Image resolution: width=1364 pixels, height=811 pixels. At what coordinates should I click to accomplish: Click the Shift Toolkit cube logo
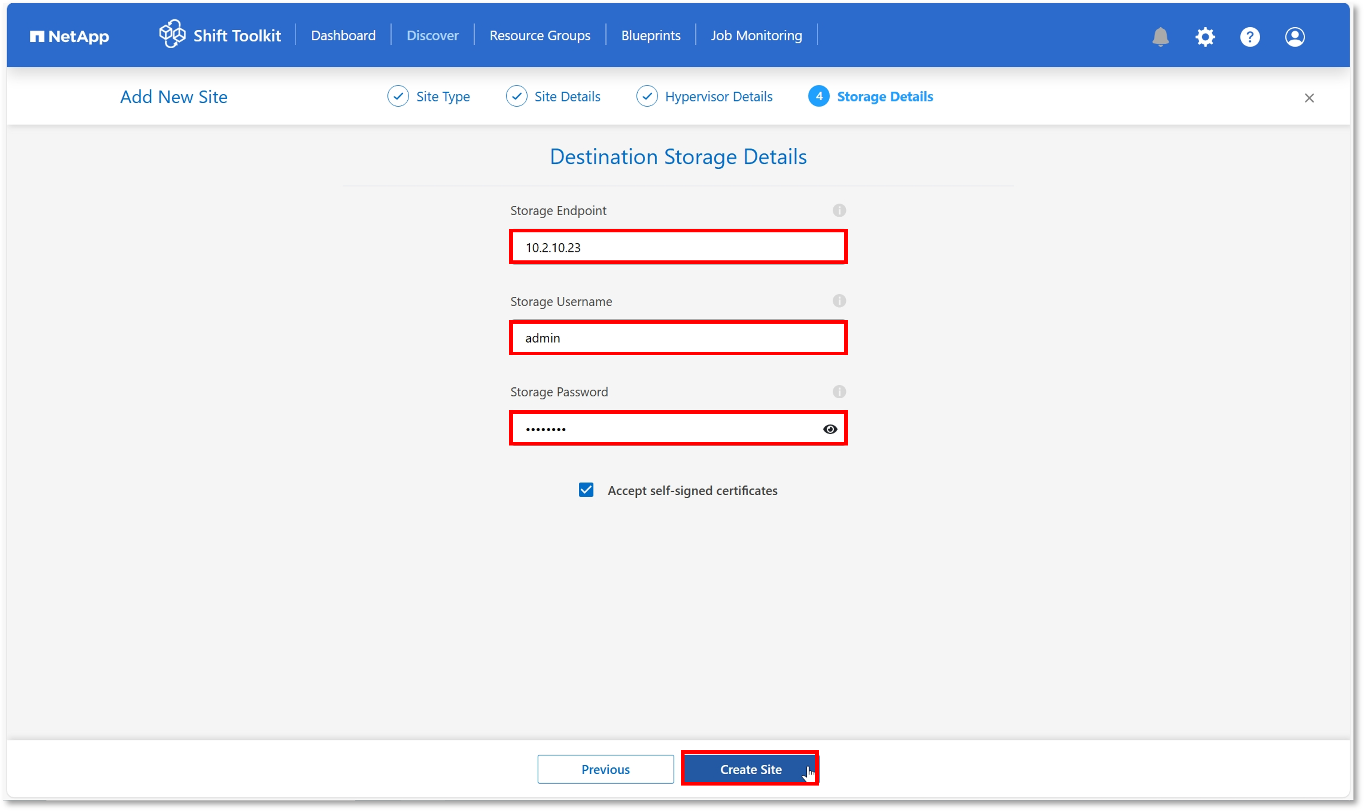(172, 34)
